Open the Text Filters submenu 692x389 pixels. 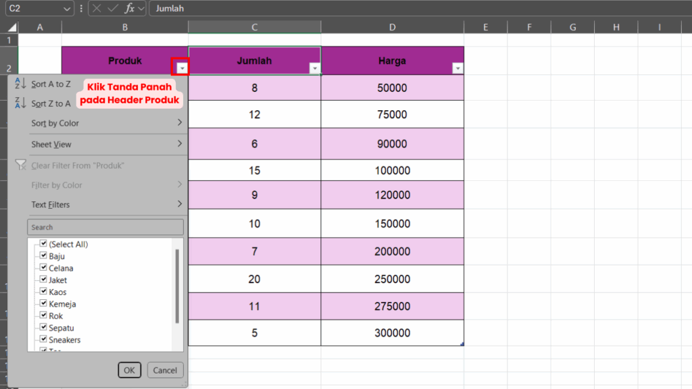pos(105,205)
